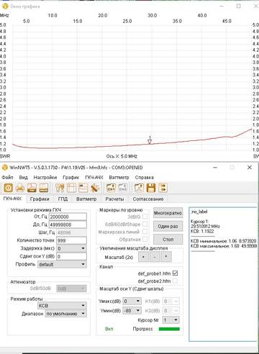Image resolution: width=259 pixels, height=354 pixels.
Task: Click the Количество точек input field
Action: coord(71,240)
